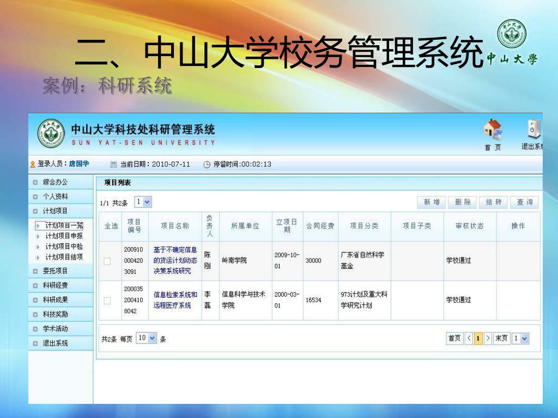Click the square icon beside 科技奖励
Image resolution: width=558 pixels, height=418 pixels.
pyautogui.click(x=35, y=315)
